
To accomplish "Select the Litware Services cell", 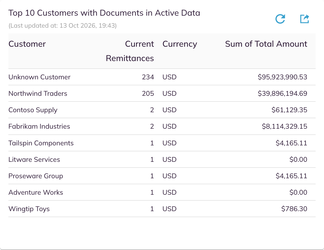I will click(x=34, y=159).
